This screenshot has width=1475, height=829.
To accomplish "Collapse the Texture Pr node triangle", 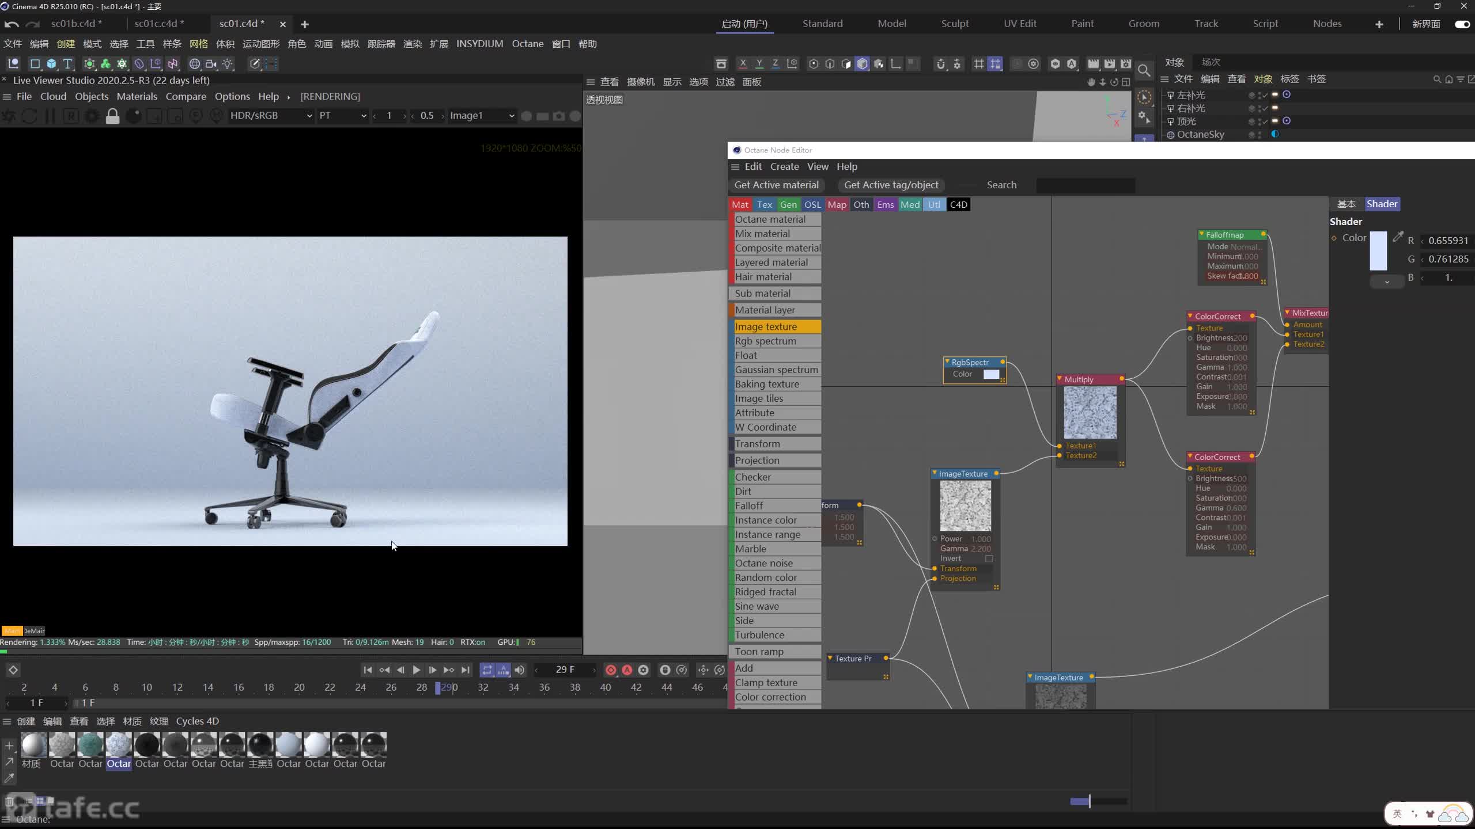I will (830, 657).
